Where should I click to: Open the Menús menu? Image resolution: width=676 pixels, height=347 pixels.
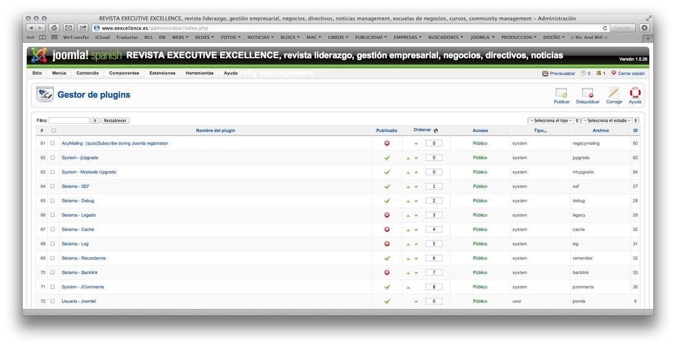[59, 73]
